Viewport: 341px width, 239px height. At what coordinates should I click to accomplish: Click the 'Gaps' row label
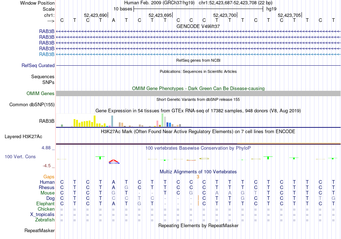(x=49, y=177)
